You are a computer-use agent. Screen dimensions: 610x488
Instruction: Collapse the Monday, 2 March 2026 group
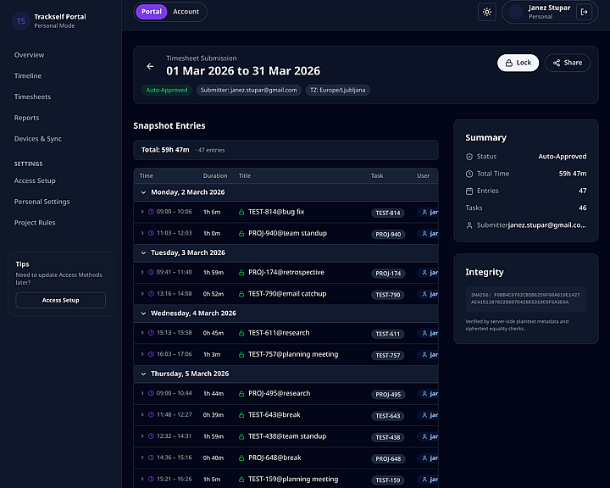(x=143, y=192)
